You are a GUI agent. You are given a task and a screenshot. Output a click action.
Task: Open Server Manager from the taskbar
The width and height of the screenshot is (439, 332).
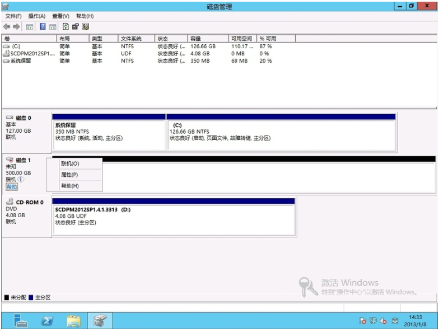(21, 320)
